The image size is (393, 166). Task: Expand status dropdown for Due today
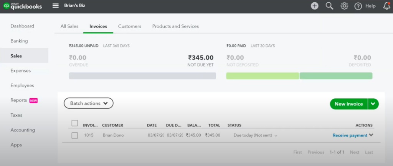click(x=276, y=135)
